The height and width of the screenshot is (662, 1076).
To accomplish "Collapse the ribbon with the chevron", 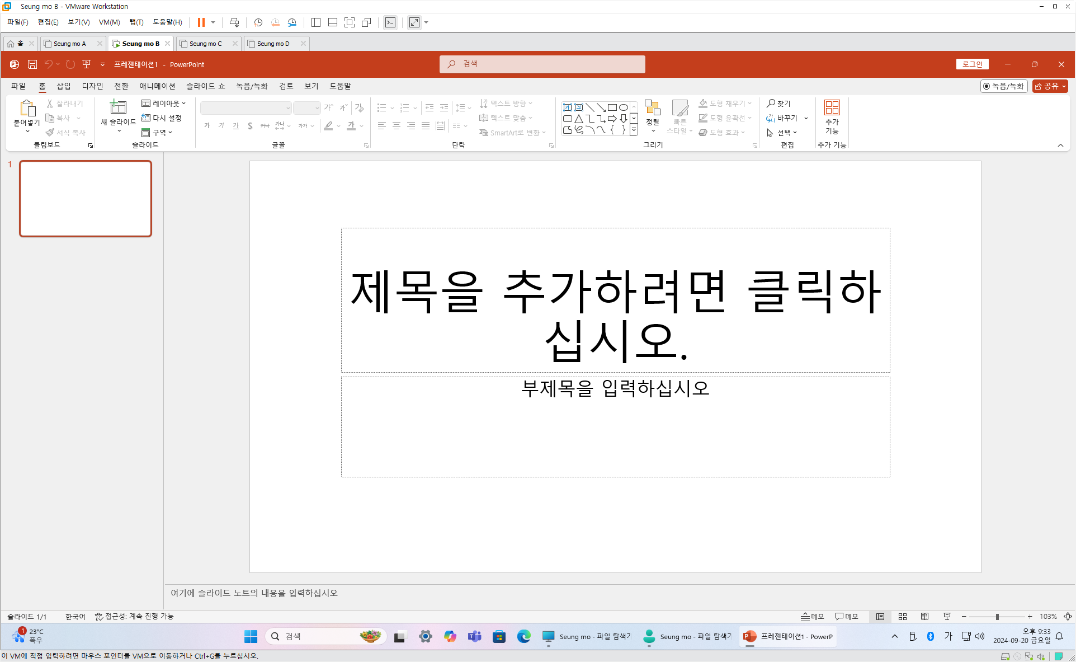I will [1060, 145].
